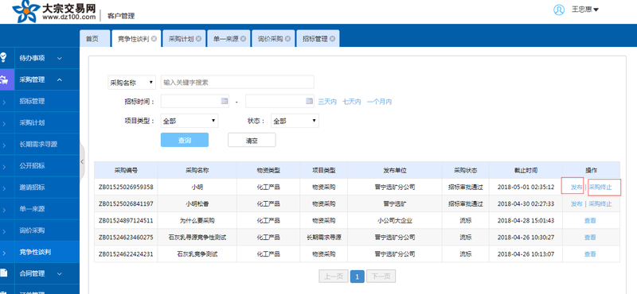This screenshot has width=637, height=294.
Task: Click the 上一页 pagination button
Action: tap(333, 277)
